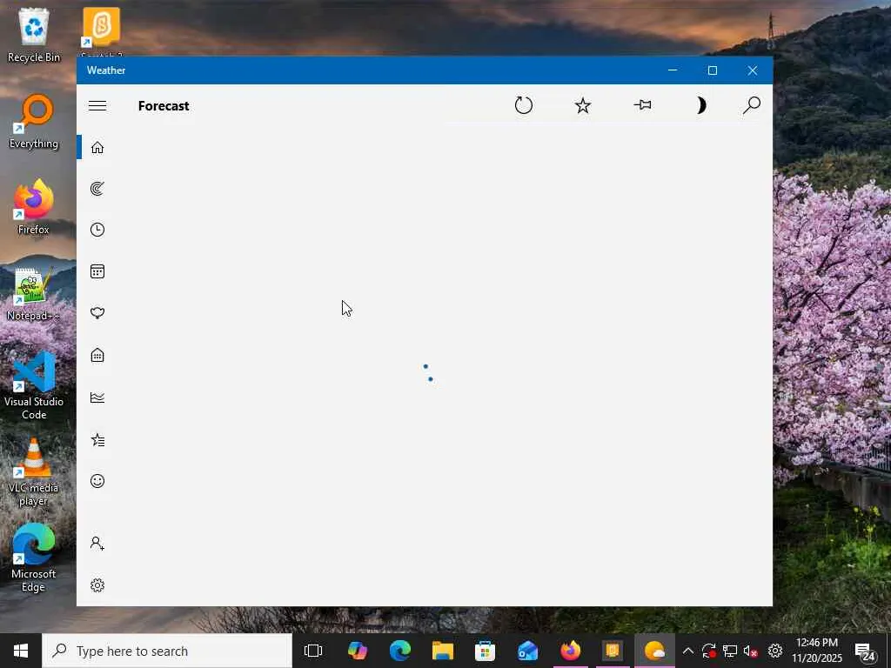Open Microsoft Edge from taskbar
The width and height of the screenshot is (891, 668).
coord(400,651)
